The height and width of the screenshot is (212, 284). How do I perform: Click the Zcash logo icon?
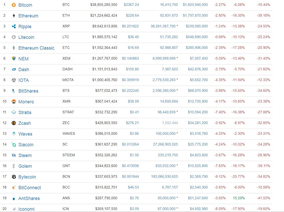(14, 123)
